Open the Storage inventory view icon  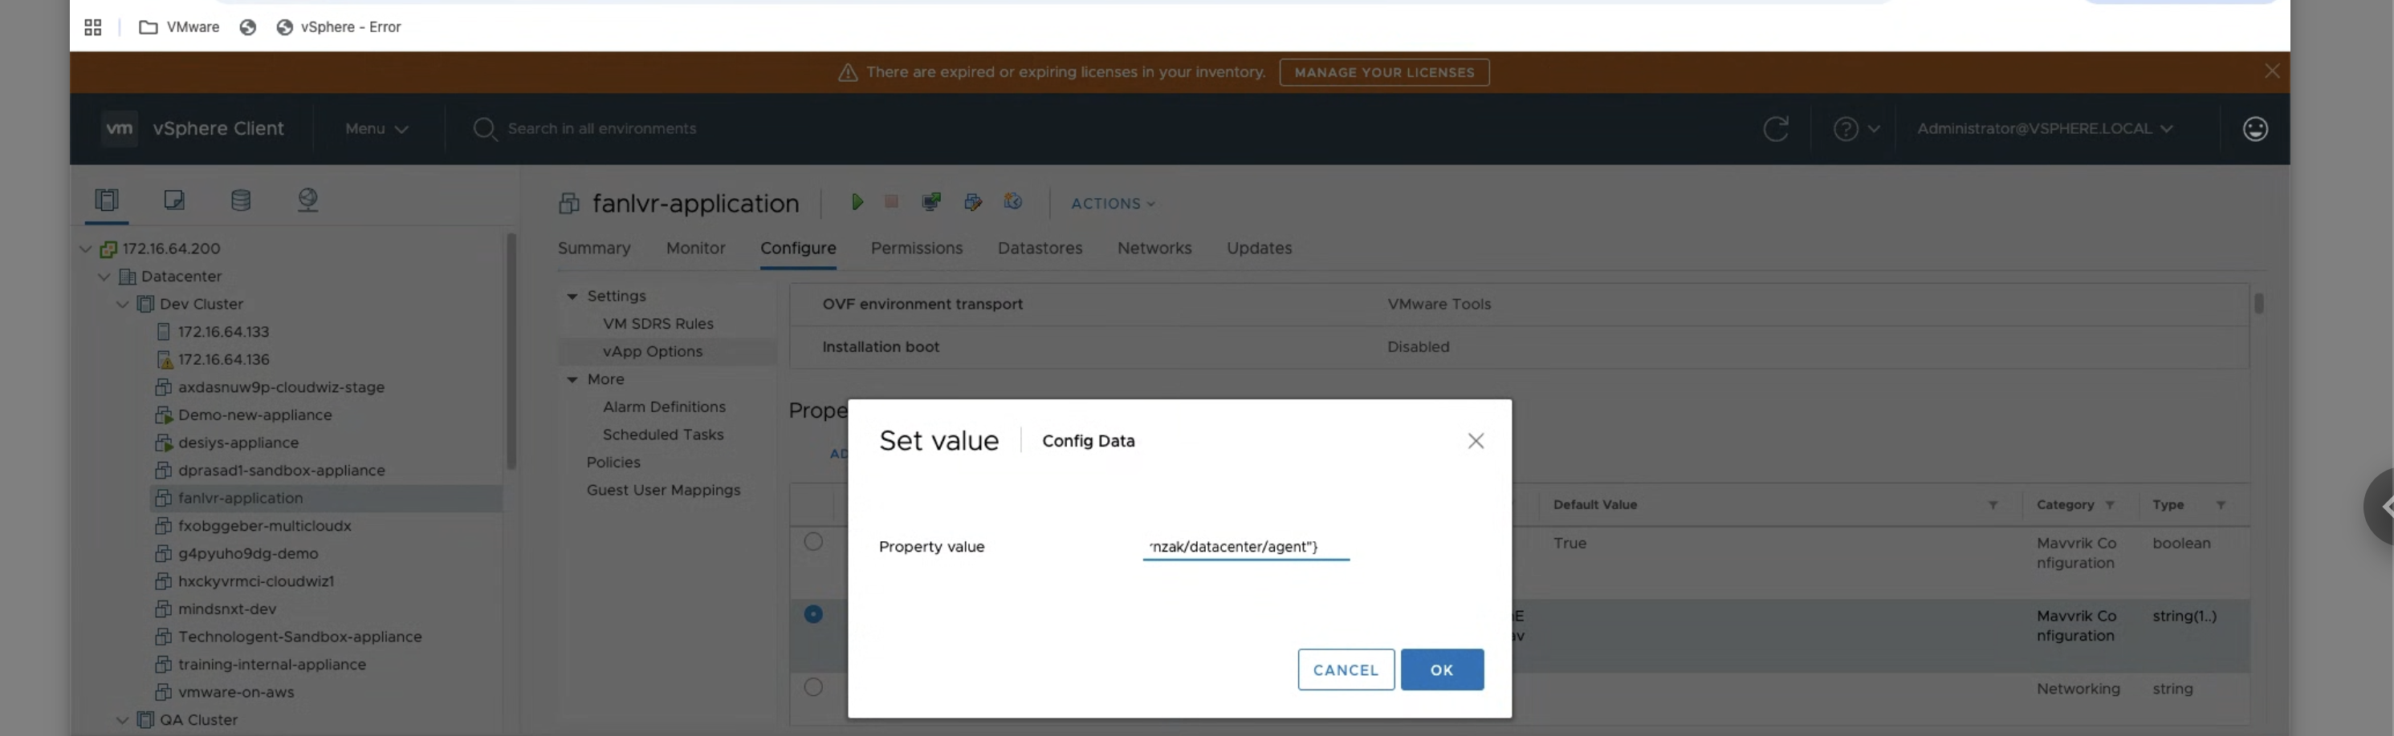241,200
